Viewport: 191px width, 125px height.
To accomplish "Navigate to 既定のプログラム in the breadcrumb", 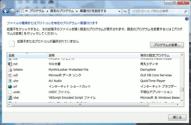I will (x=62, y=11).
